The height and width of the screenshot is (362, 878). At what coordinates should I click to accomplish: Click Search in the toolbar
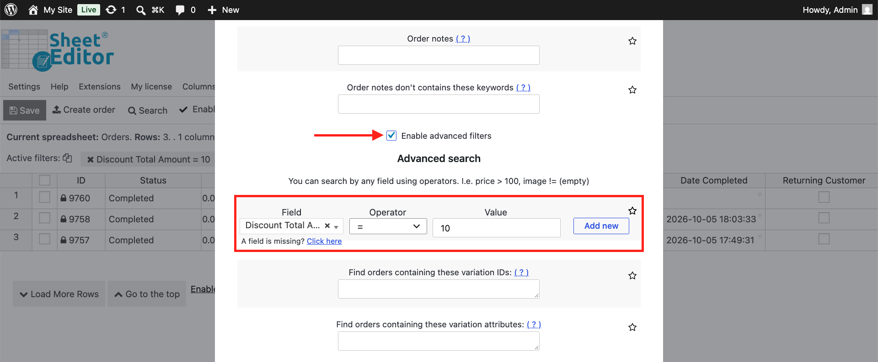(148, 110)
